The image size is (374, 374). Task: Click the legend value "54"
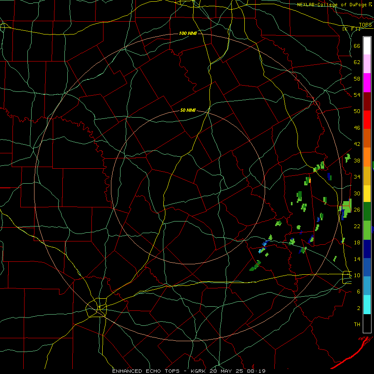pos(357,95)
